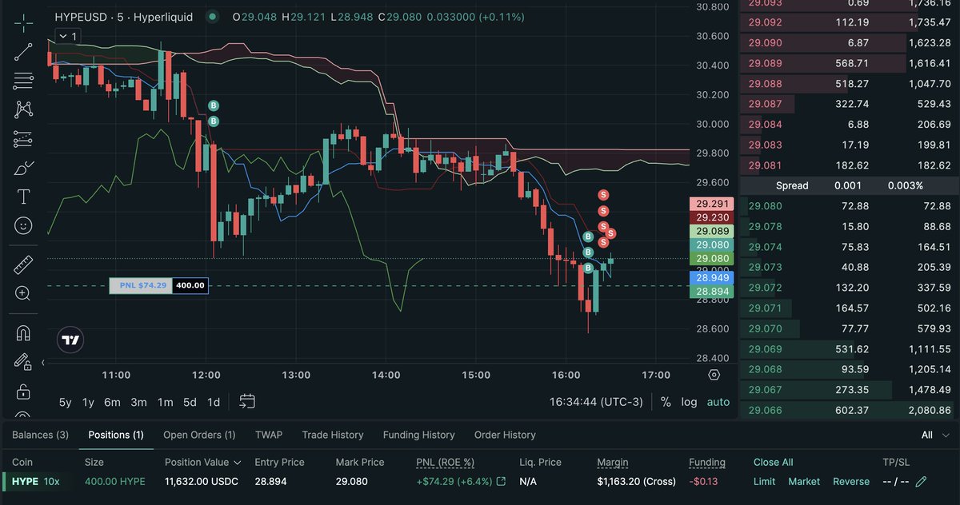Click the Spread row in order book
This screenshot has width=960, height=505.
click(x=850, y=185)
